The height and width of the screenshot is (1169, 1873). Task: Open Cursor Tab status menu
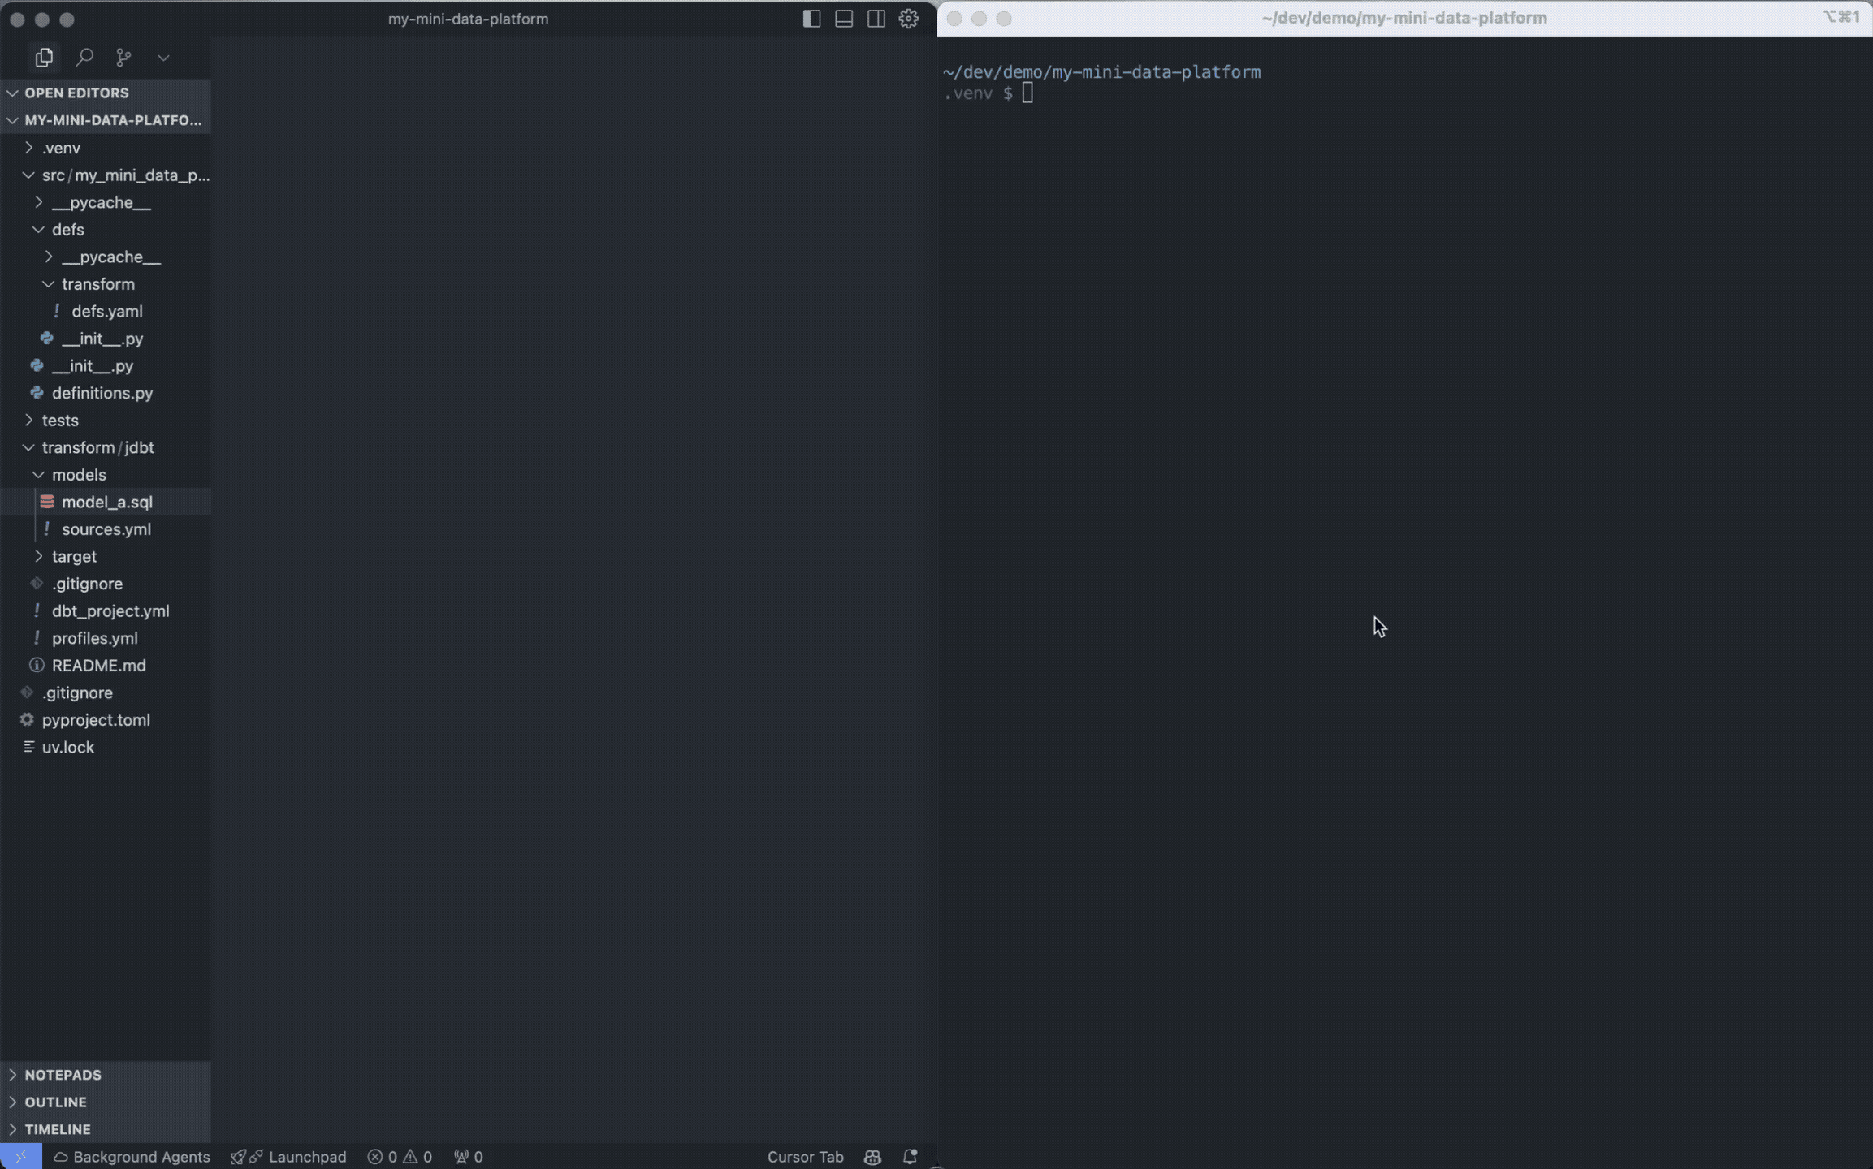click(805, 1156)
